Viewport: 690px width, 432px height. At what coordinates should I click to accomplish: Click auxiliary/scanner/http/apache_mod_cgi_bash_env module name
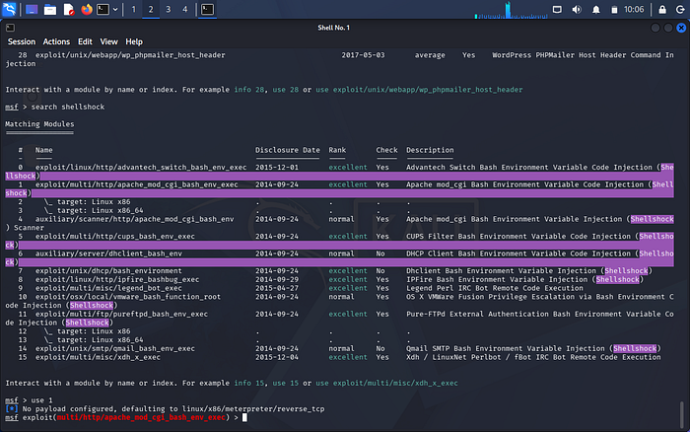point(134,219)
